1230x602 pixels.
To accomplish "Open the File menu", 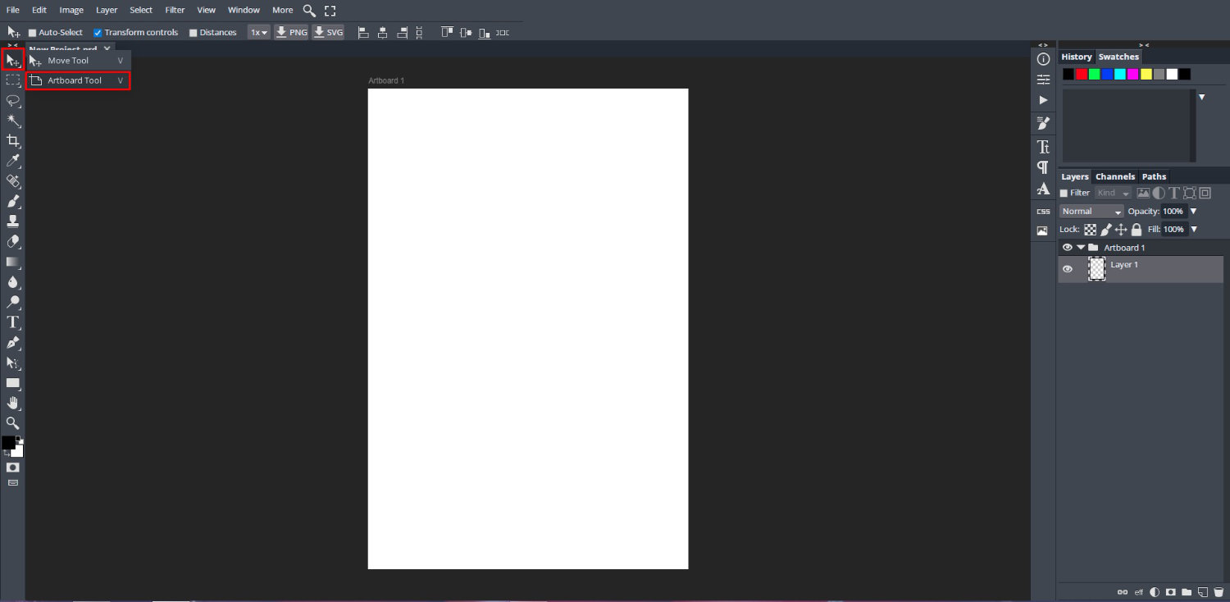I will [13, 10].
